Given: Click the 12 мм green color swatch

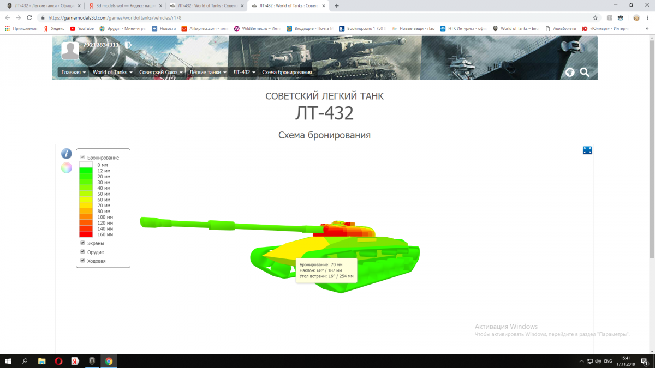Looking at the screenshot, I should coord(86,171).
